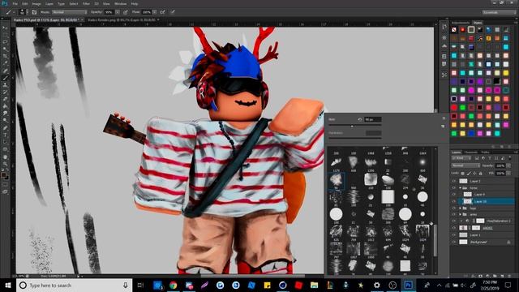Viewport: 519px width, 292px height.
Task: Switch to the second document tab
Action: pos(121,20)
